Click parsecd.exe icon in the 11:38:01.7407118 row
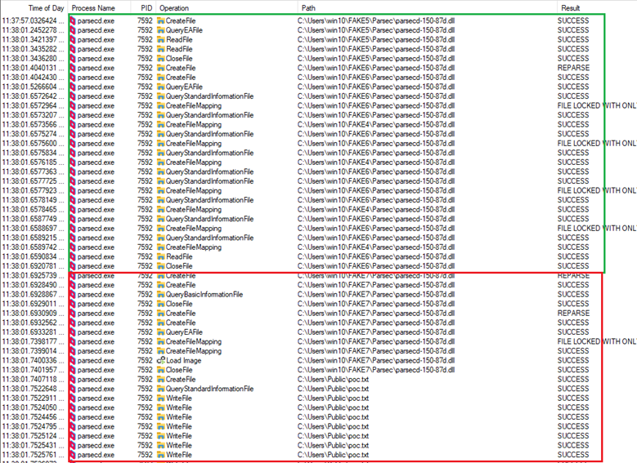Screen dimensions: 637x463 (x=73, y=379)
